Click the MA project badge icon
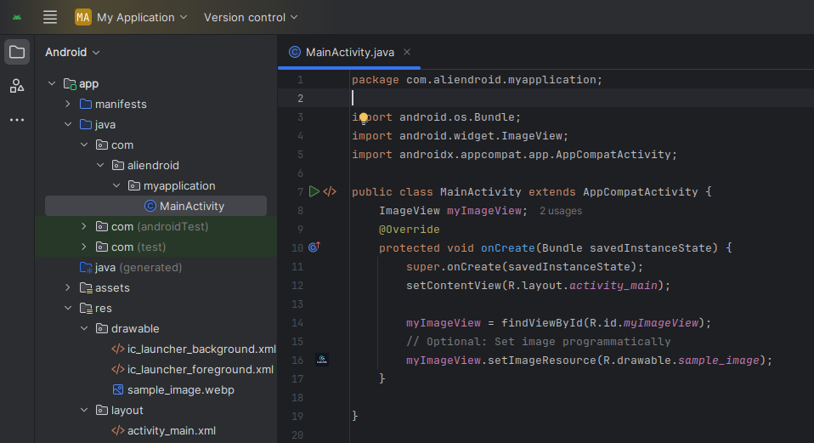This screenshot has height=443, width=814. (x=83, y=17)
